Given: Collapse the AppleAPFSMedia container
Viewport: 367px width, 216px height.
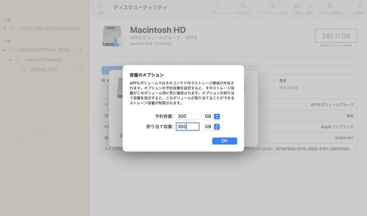Looking at the screenshot, I should tap(10, 60).
